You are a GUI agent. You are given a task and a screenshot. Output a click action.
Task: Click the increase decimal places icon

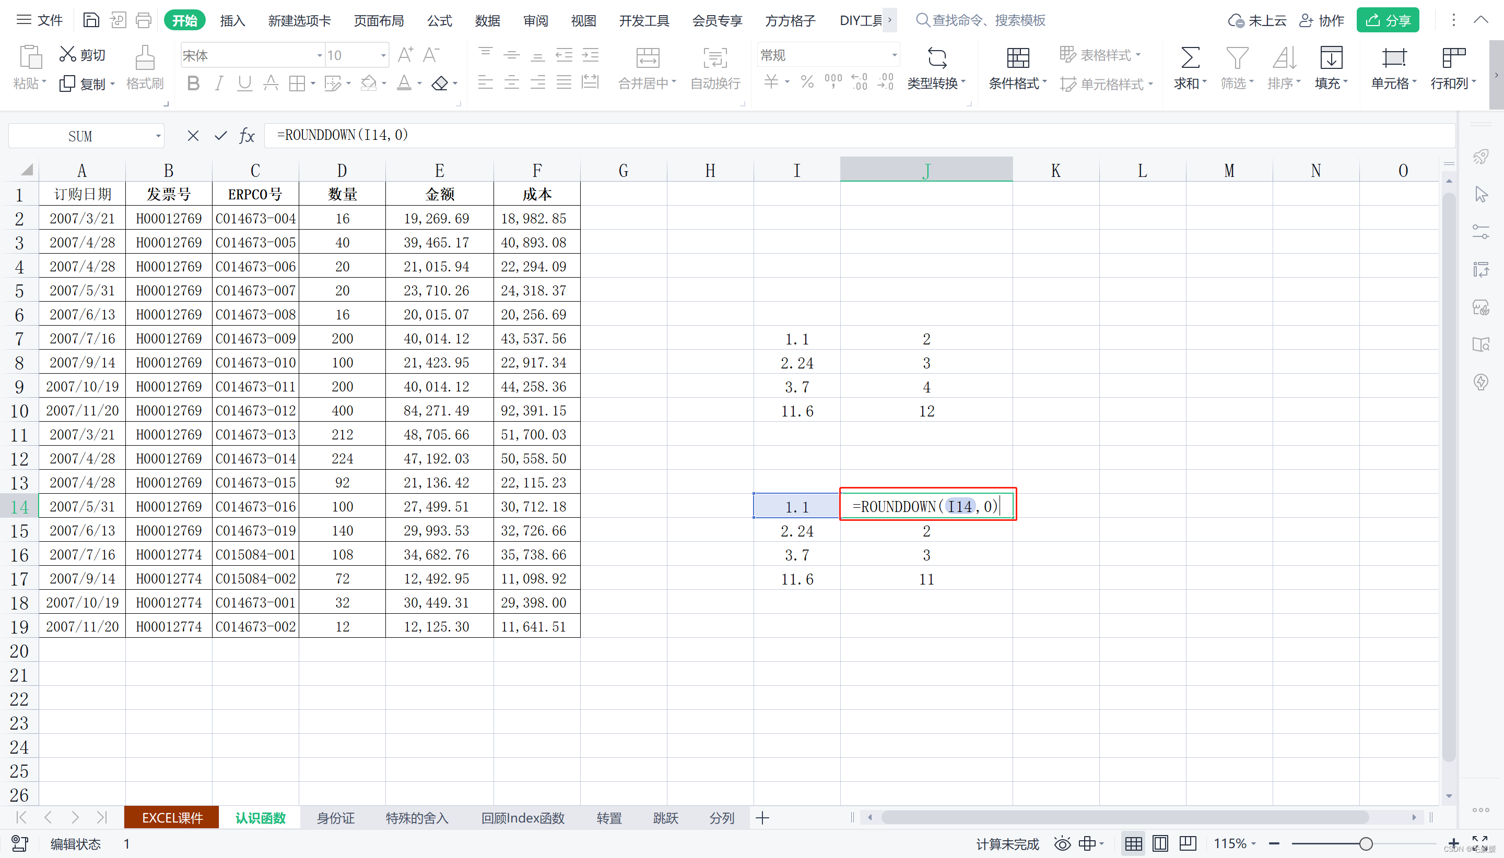click(860, 82)
